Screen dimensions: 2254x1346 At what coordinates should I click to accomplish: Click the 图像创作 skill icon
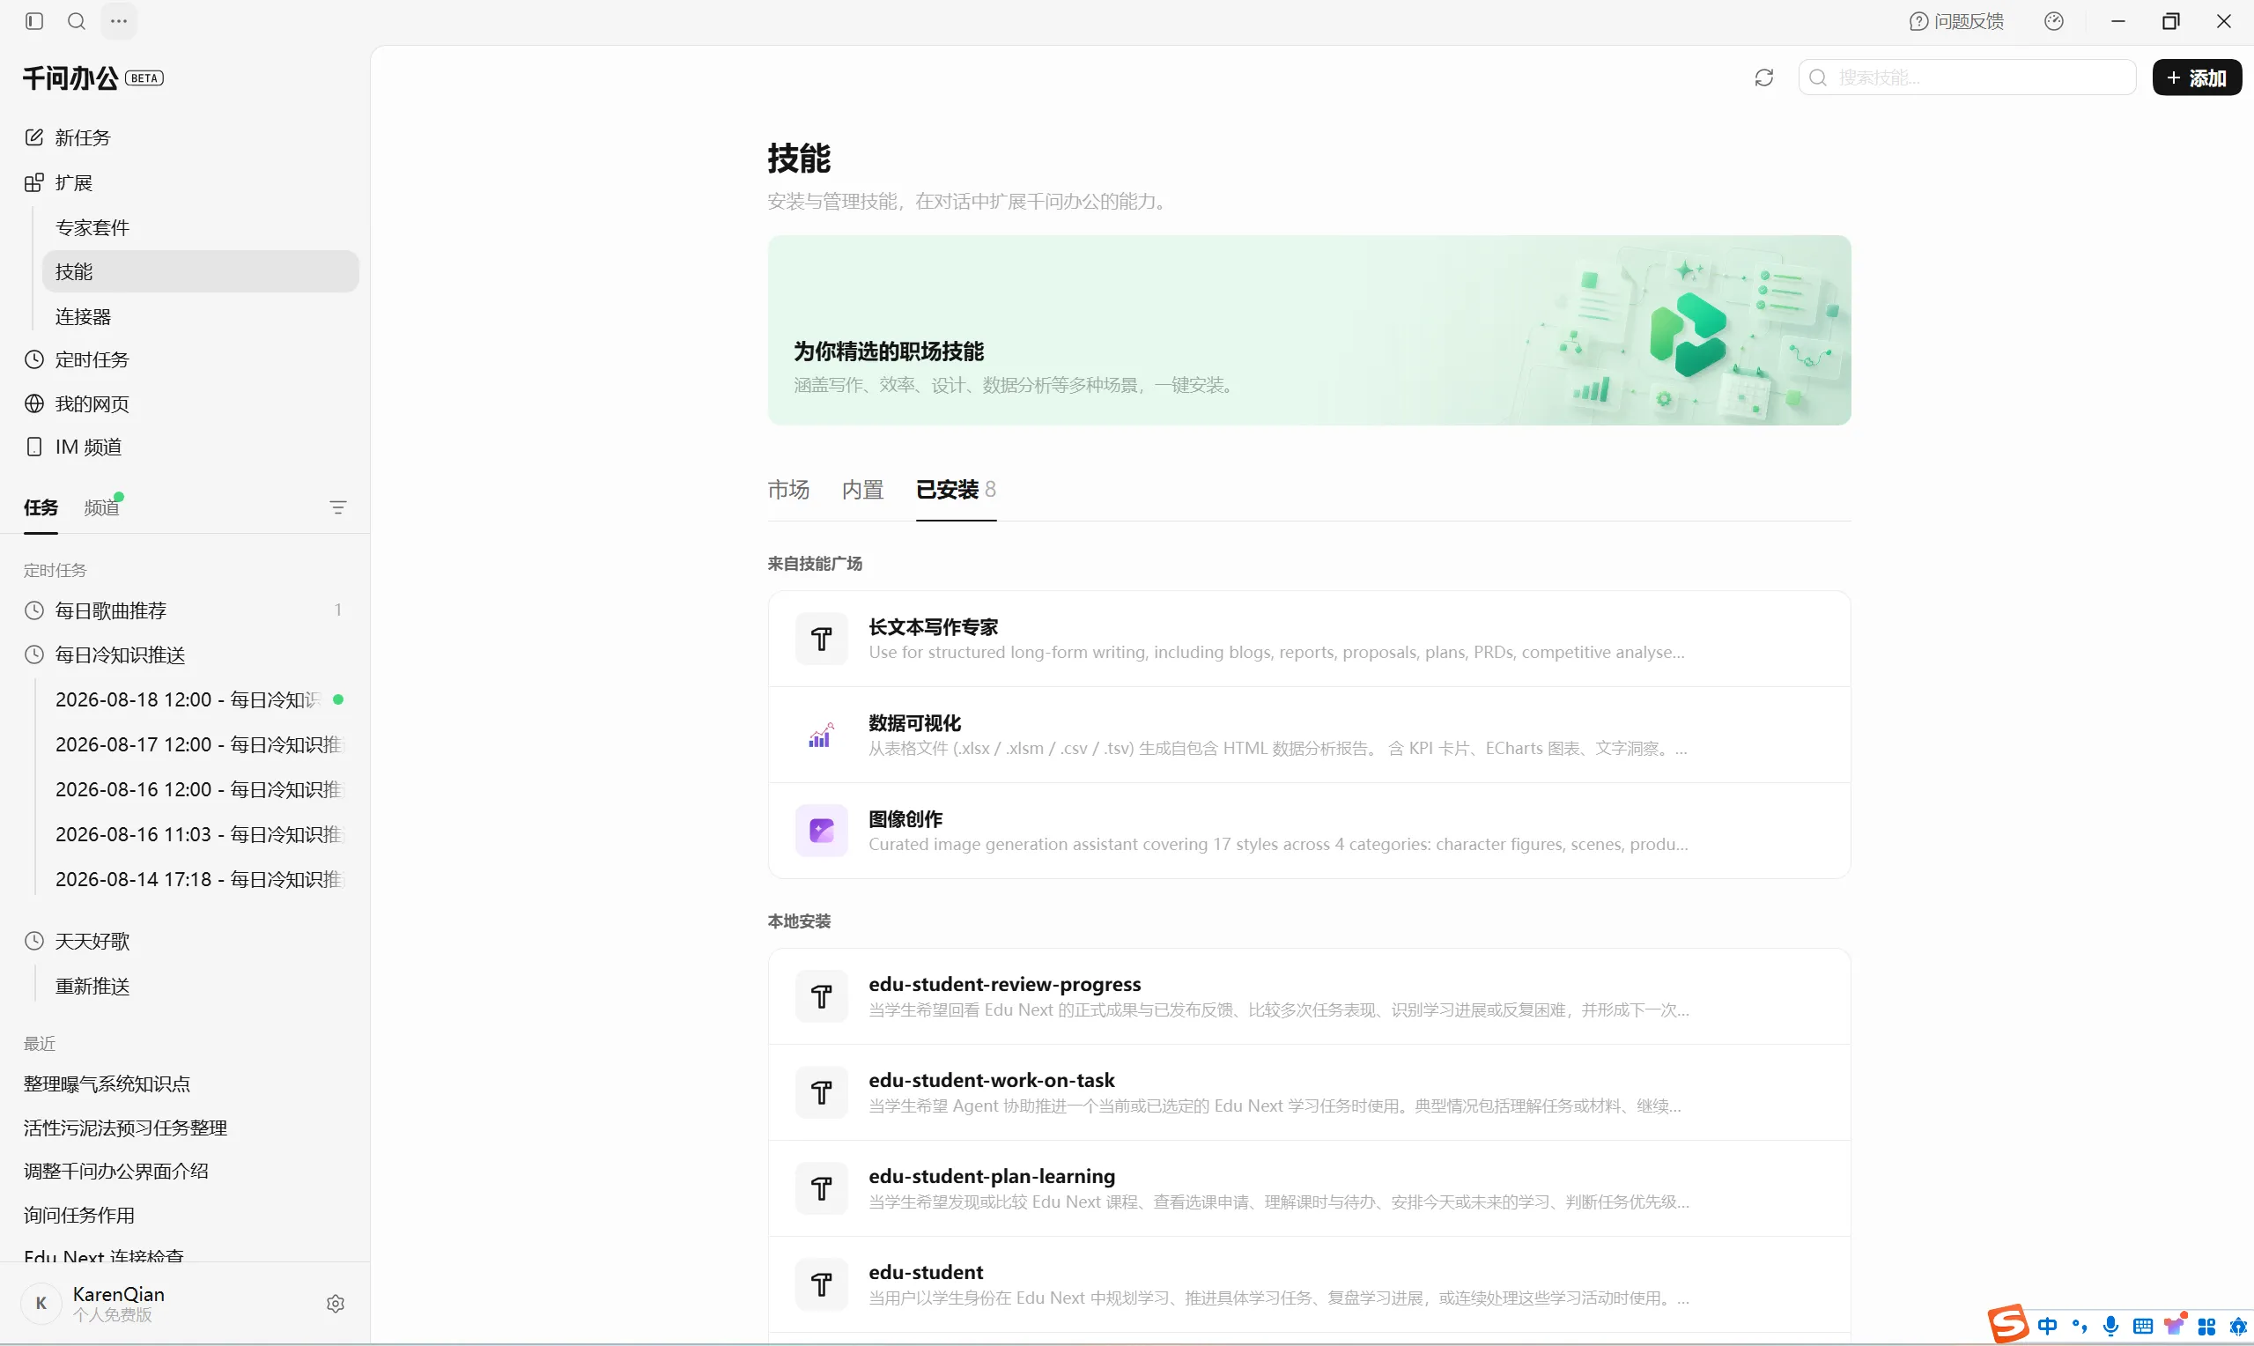822,831
